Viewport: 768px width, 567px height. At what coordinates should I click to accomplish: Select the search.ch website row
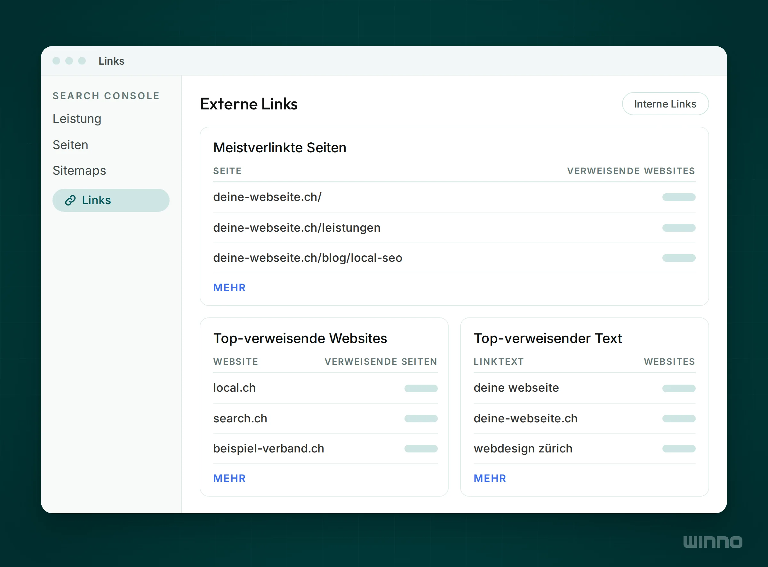tap(325, 419)
